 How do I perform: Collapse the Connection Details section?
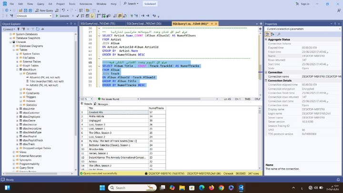click(266, 81)
